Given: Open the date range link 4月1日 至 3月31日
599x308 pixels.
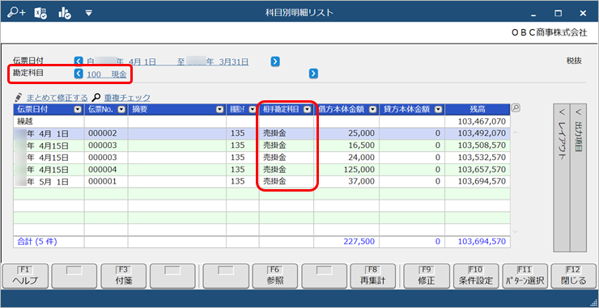Looking at the screenshot, I should 168,61.
